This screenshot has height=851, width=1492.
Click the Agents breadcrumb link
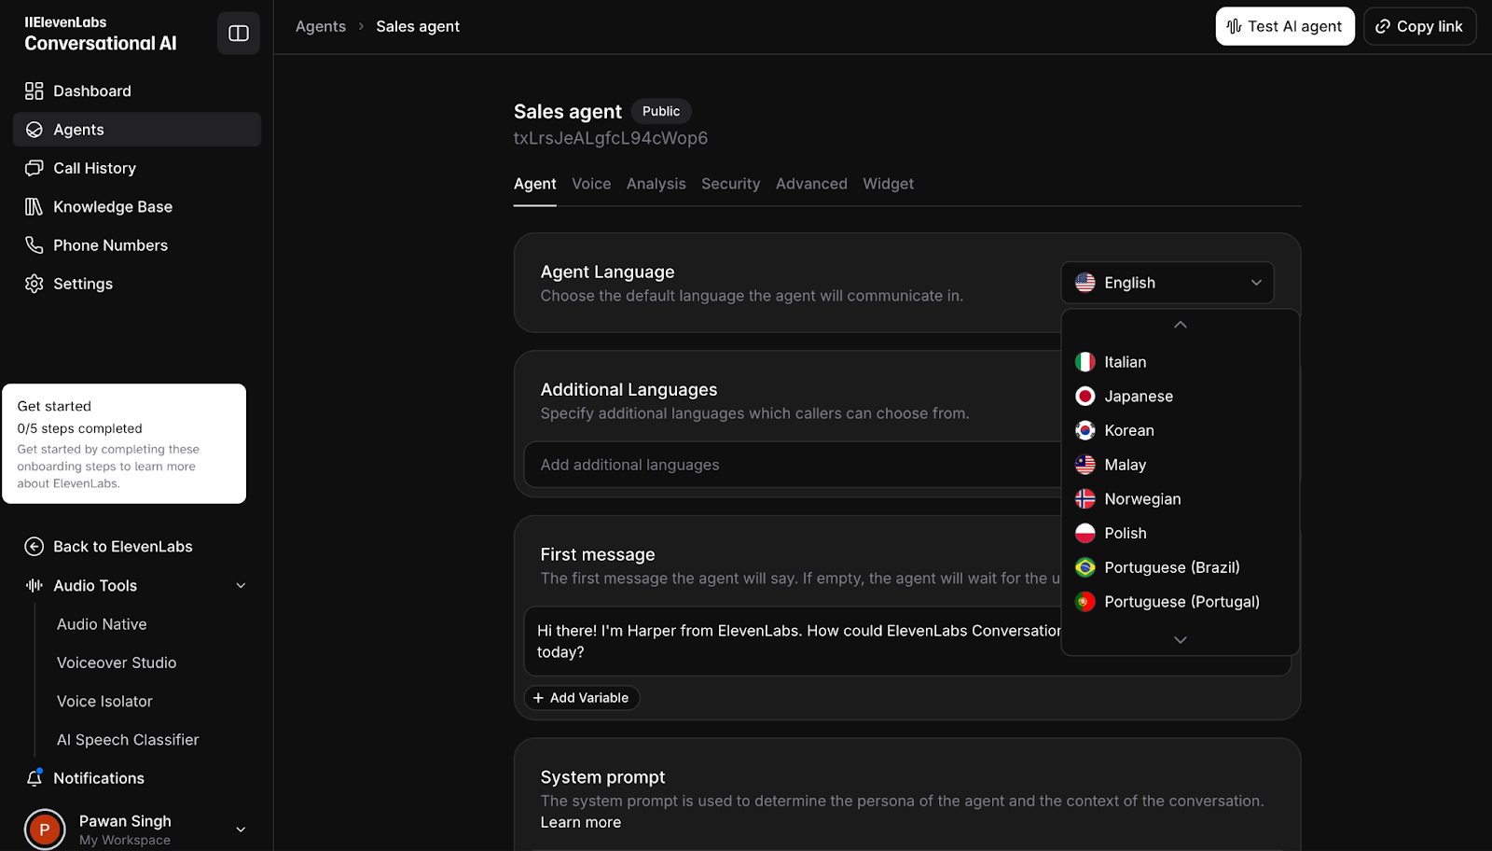pos(321,26)
